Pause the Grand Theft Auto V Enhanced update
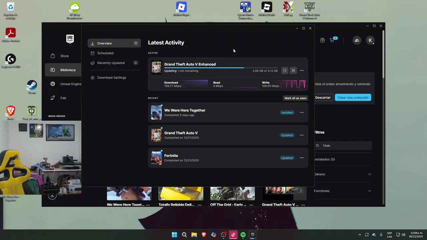This screenshot has width=427, height=240. [x=285, y=70]
